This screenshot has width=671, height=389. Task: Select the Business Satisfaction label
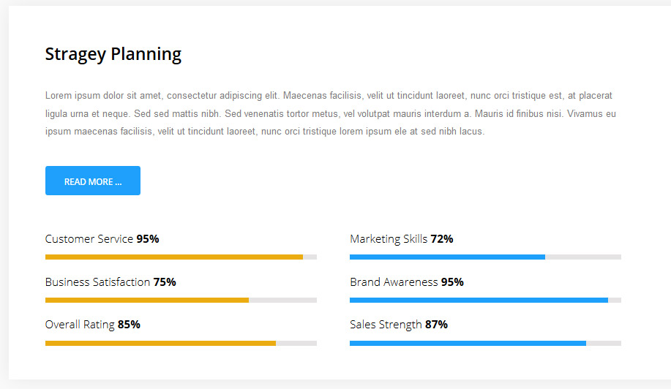(98, 282)
